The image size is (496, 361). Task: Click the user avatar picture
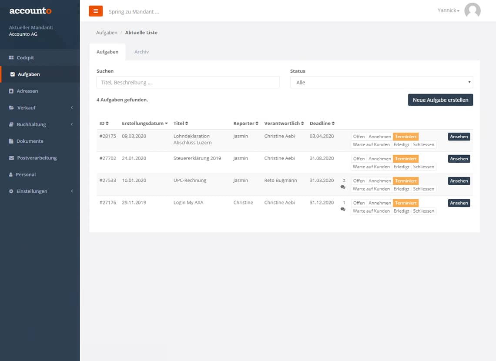472,10
